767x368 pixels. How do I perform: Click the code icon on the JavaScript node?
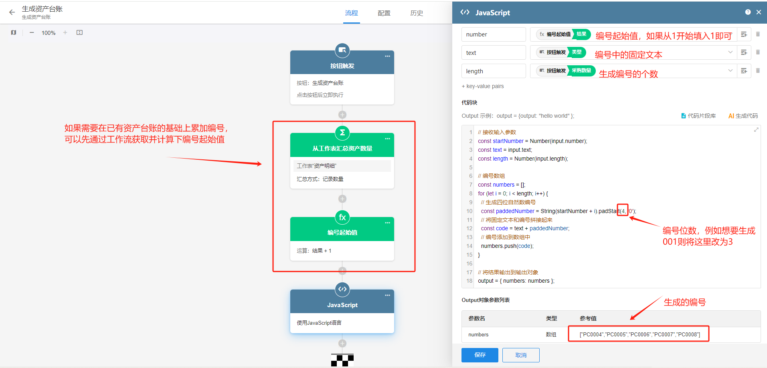pyautogui.click(x=342, y=289)
